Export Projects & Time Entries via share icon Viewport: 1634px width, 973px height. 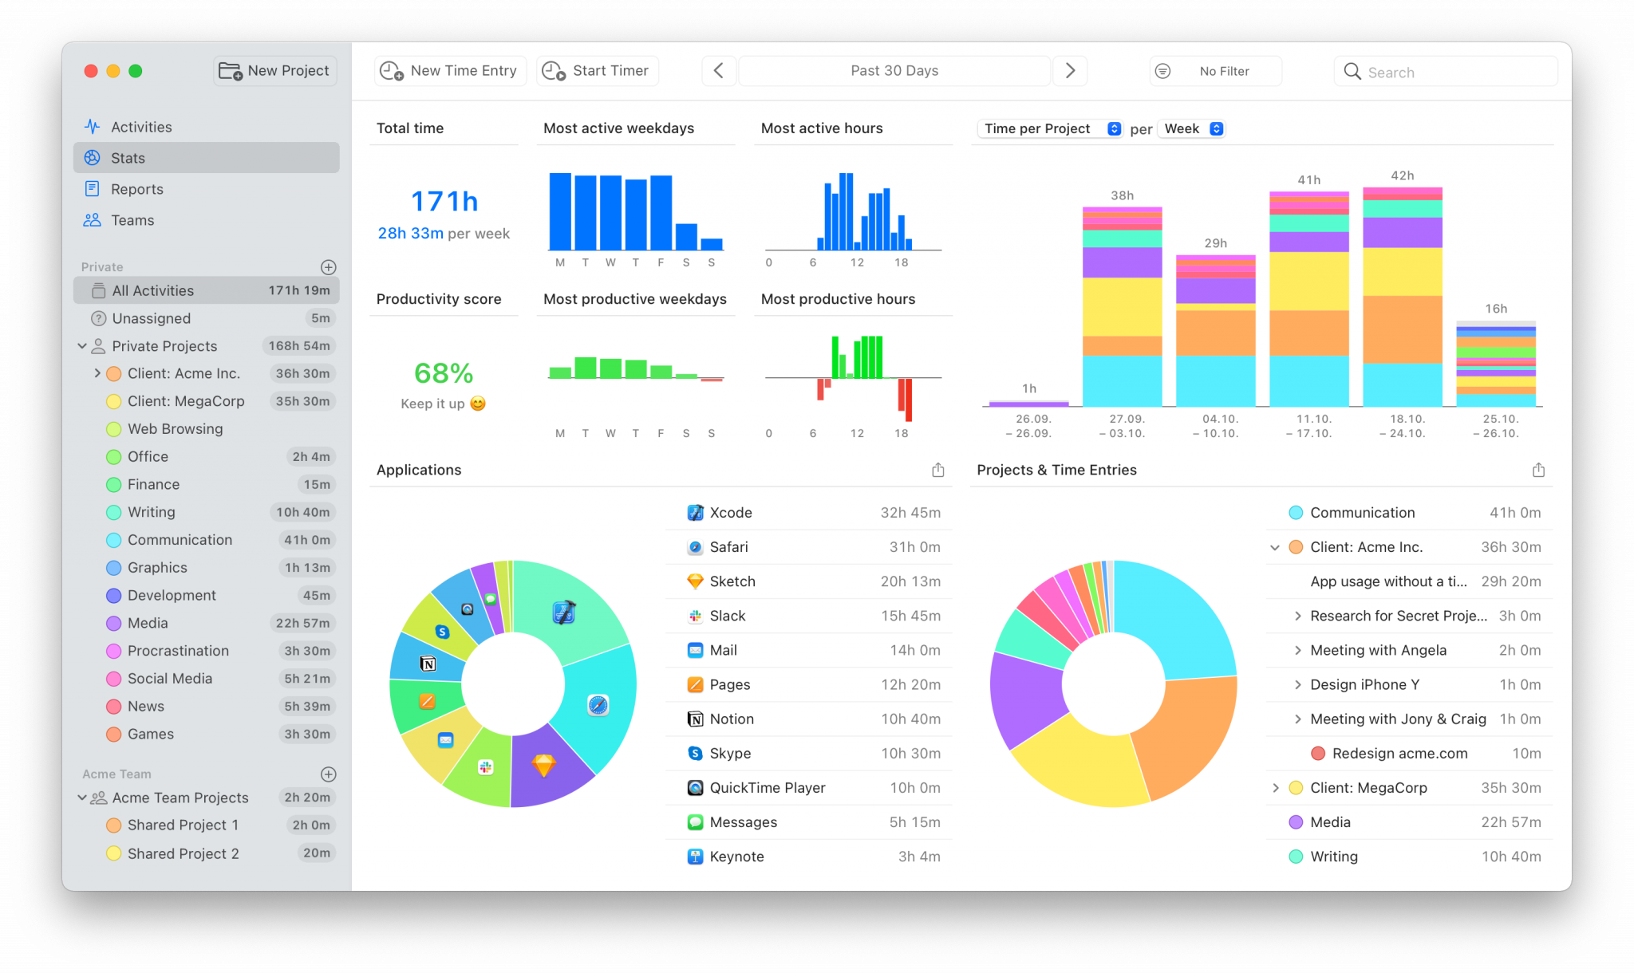(x=1539, y=470)
